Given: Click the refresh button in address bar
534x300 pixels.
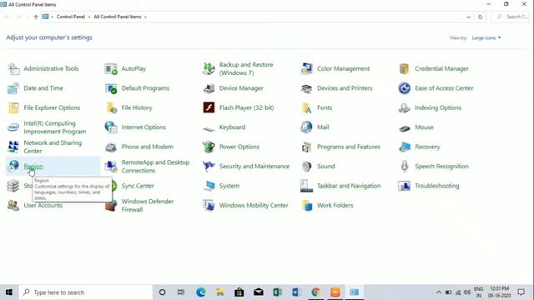Looking at the screenshot, I should (x=481, y=17).
